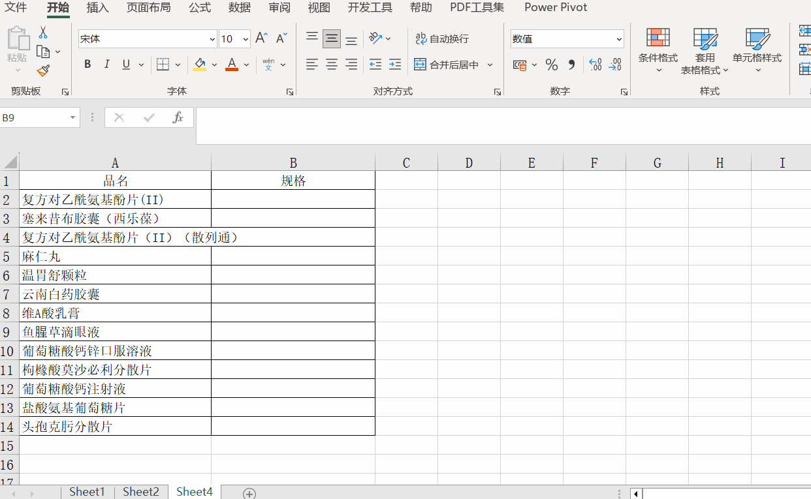Screen dimensions: 811x499
Task: Click the format painter brush icon
Action: (x=42, y=70)
